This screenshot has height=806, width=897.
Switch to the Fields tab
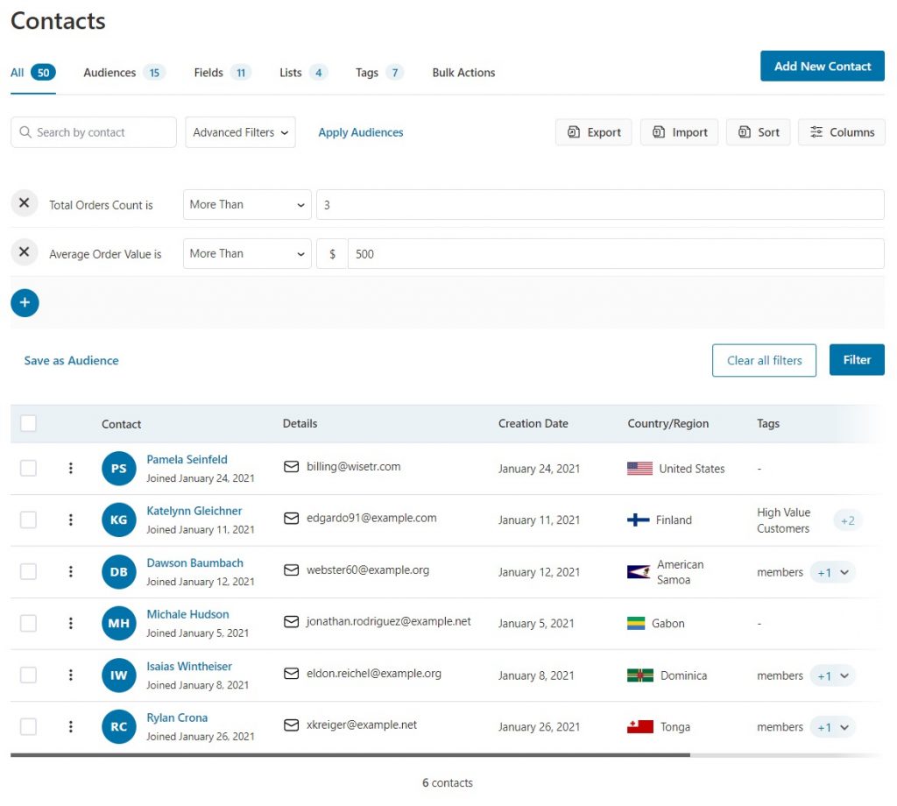click(222, 73)
